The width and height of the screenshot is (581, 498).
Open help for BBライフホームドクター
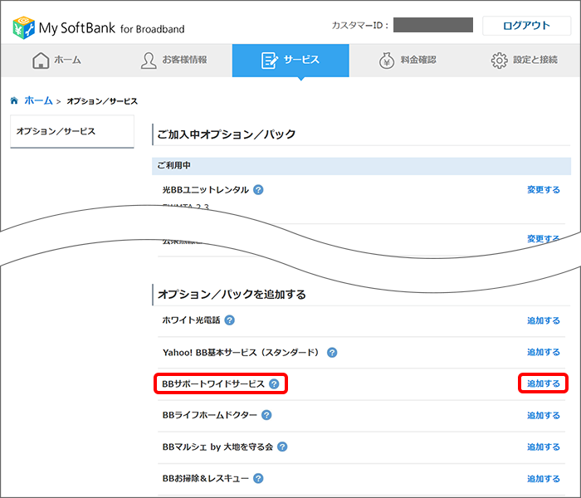click(266, 415)
